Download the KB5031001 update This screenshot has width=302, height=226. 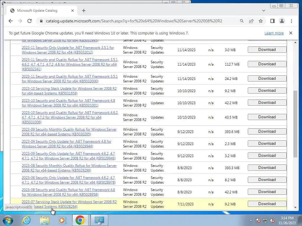pyautogui.click(x=267, y=103)
